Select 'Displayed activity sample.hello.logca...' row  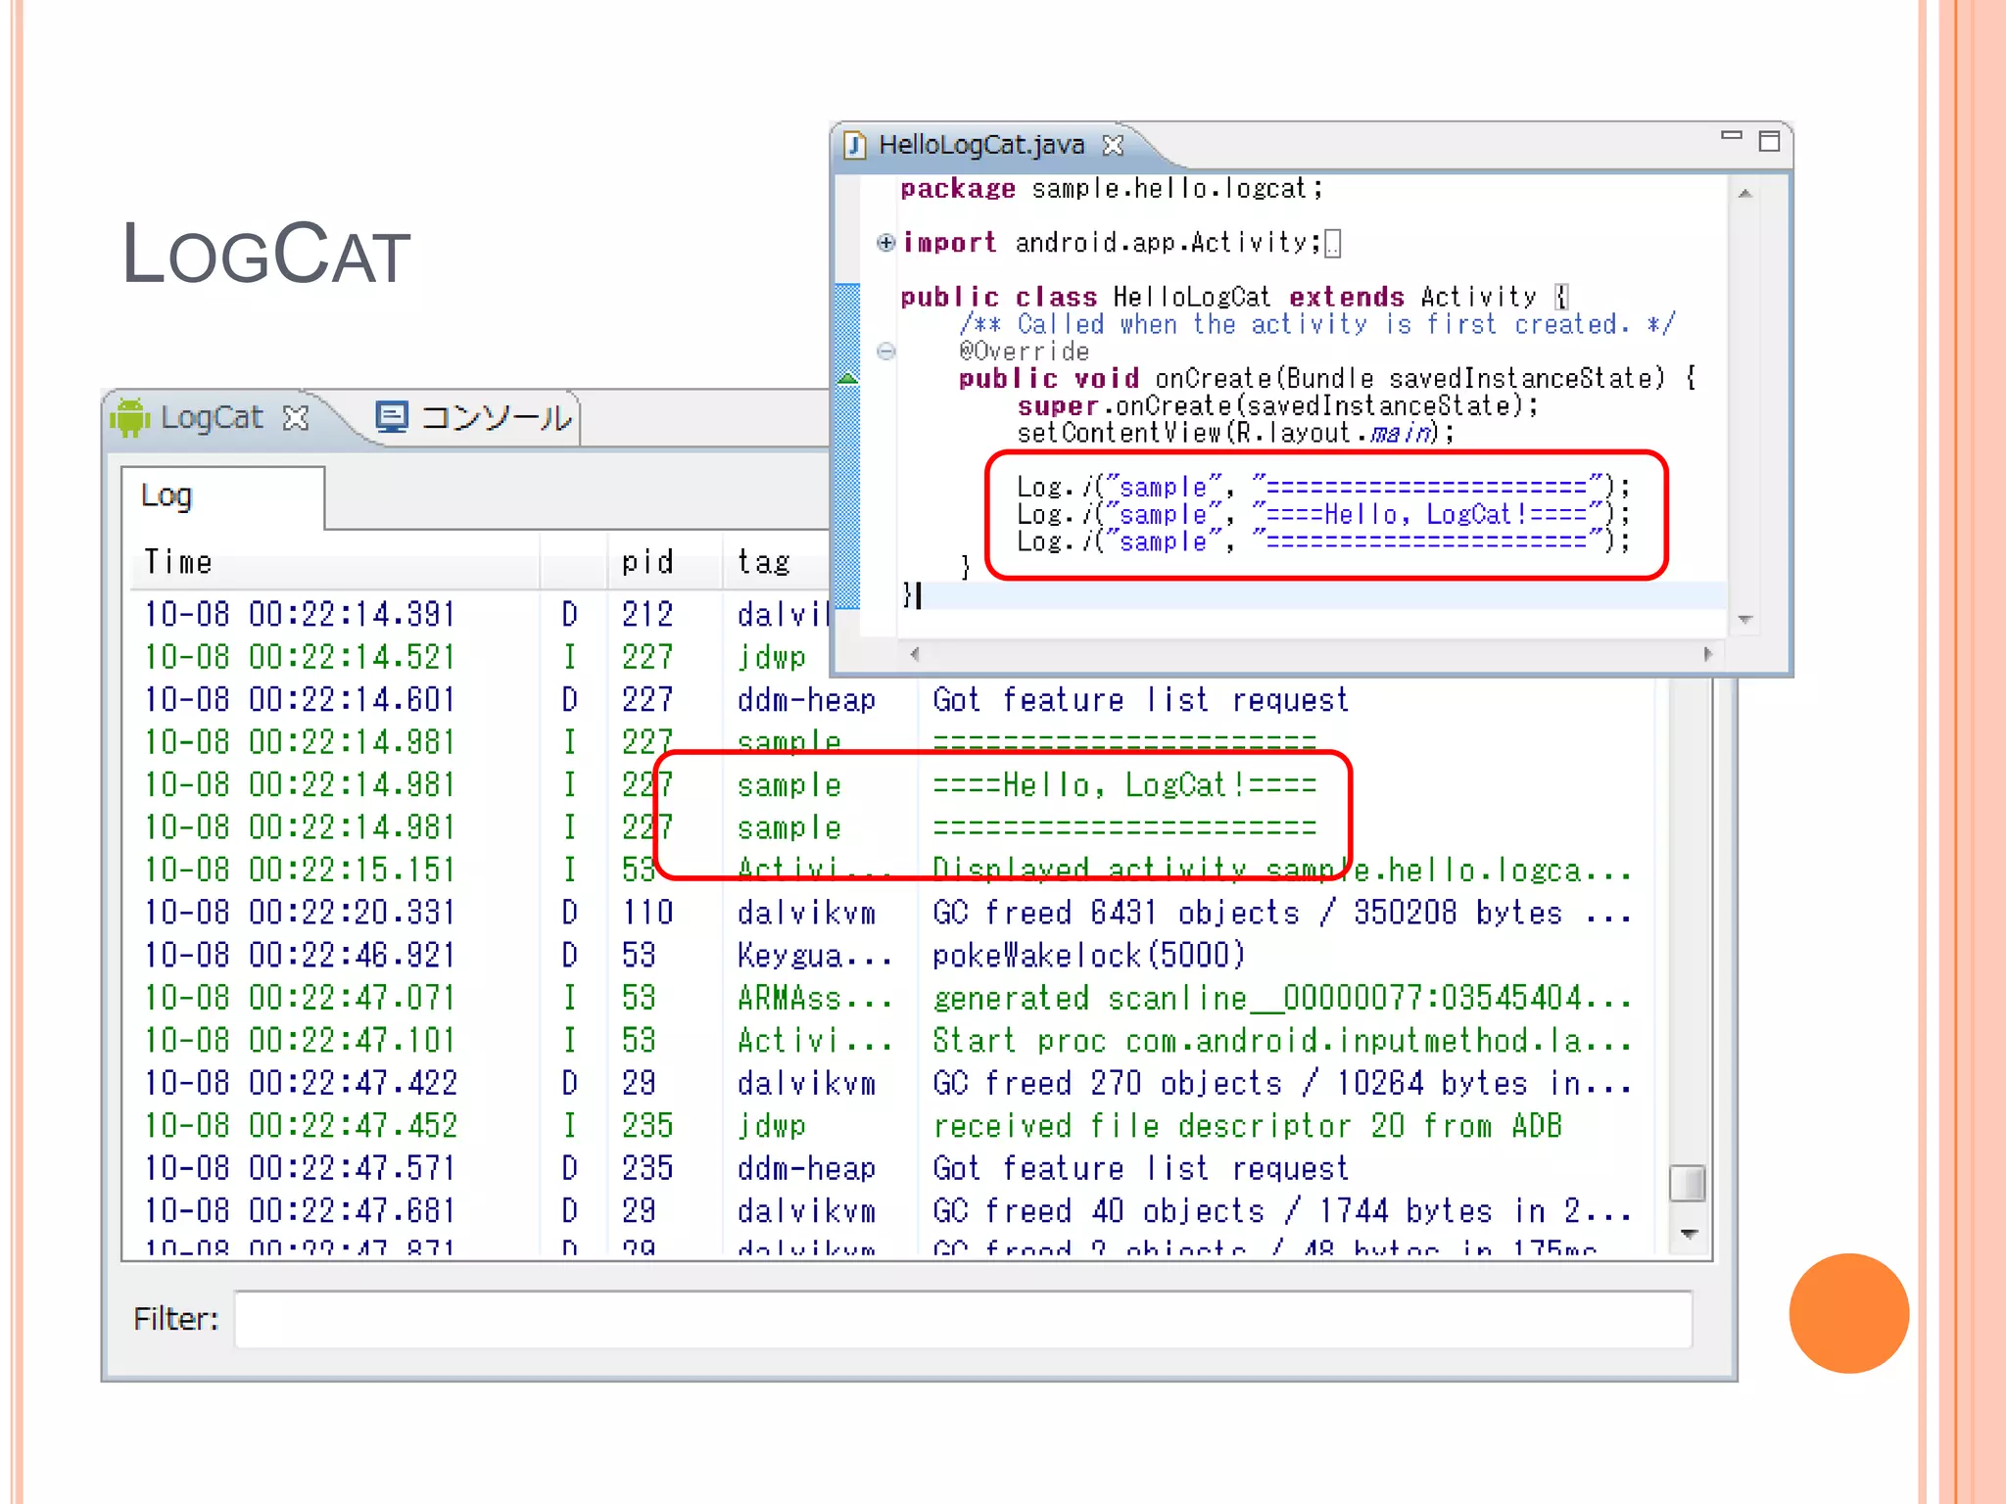[891, 870]
